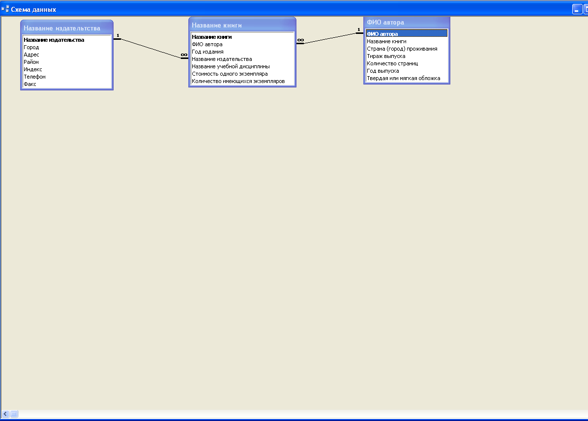Click the horizontal scrollbar left arrow
The image size is (588, 421).
(5, 414)
